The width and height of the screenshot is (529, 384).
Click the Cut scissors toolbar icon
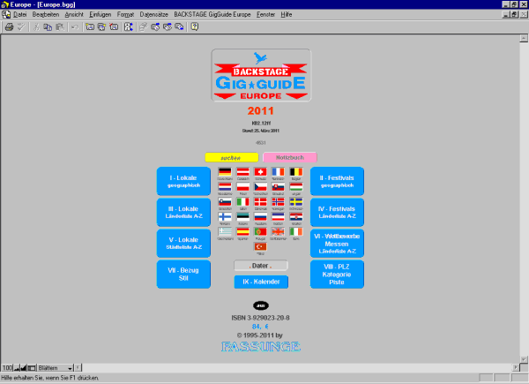(x=35, y=26)
